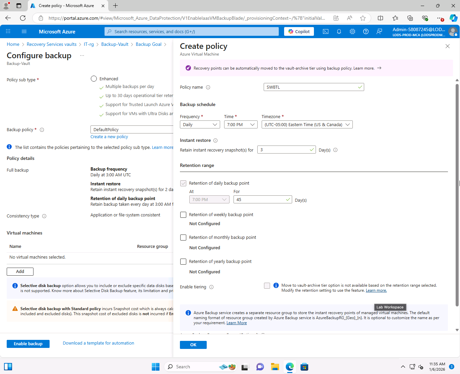
Task: Open the Azure portal waffle menu
Action: pos(8,31)
